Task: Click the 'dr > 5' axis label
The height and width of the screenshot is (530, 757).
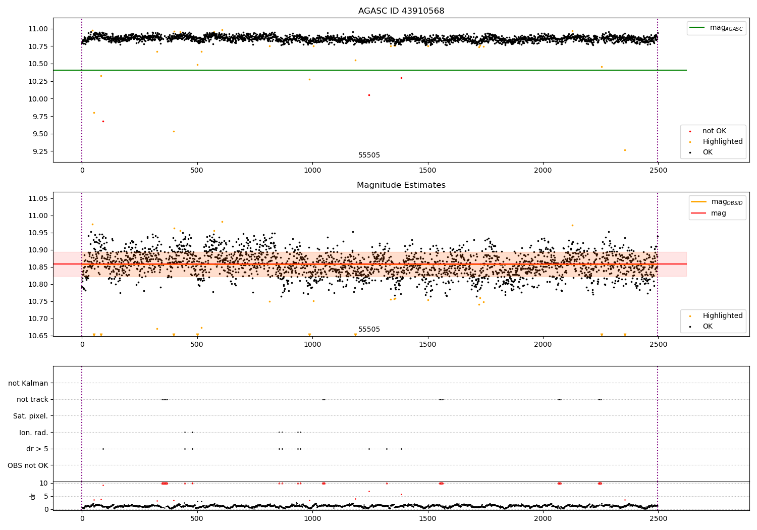Action: click(37, 449)
